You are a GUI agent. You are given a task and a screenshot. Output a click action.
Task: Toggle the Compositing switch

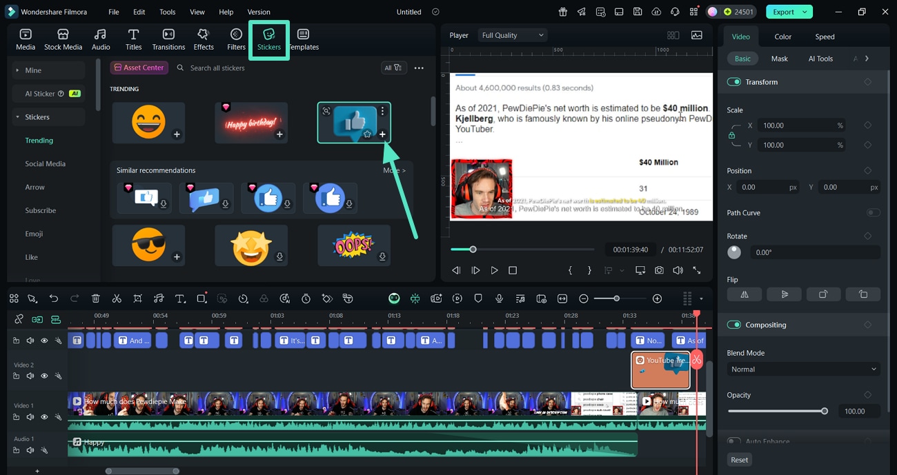pos(734,325)
